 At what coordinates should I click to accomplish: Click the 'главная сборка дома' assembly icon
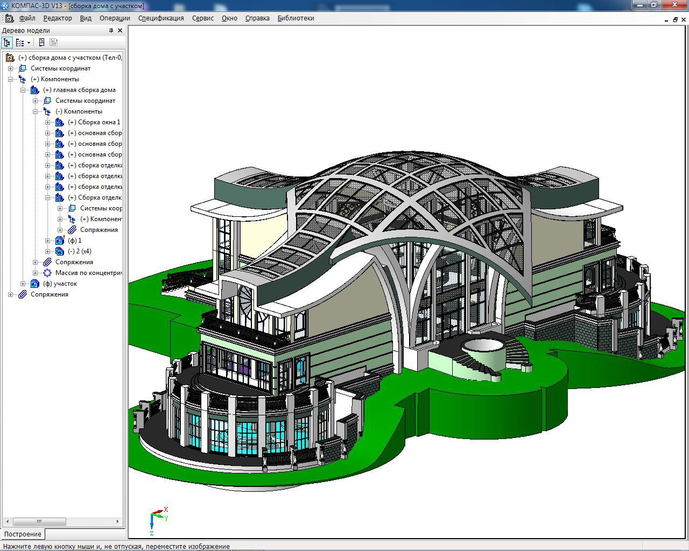point(35,90)
